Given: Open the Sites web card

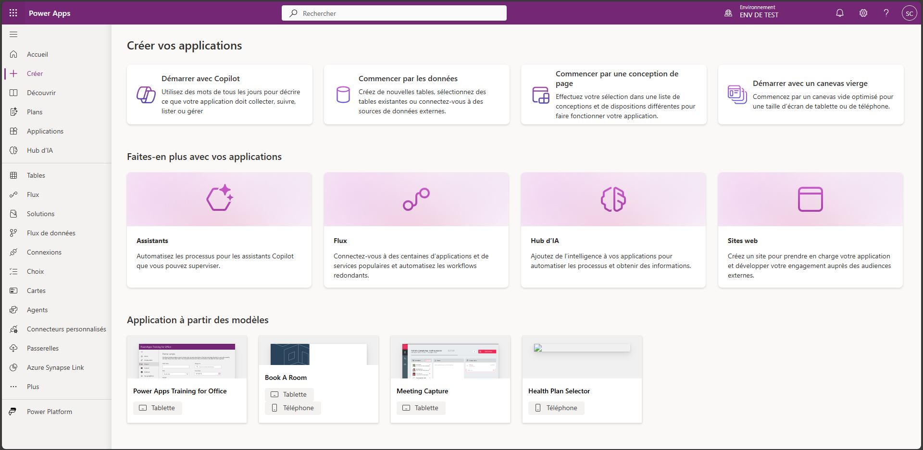Looking at the screenshot, I should tap(810, 230).
